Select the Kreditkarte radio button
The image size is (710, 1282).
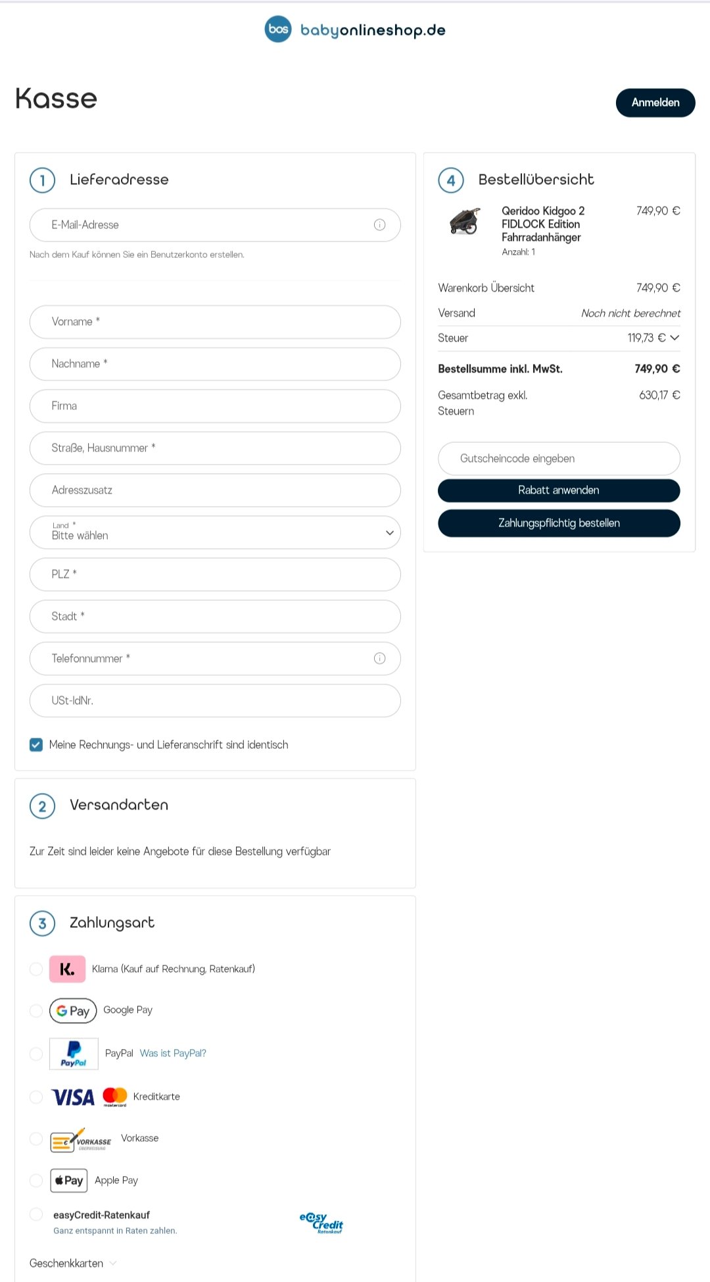click(36, 1097)
